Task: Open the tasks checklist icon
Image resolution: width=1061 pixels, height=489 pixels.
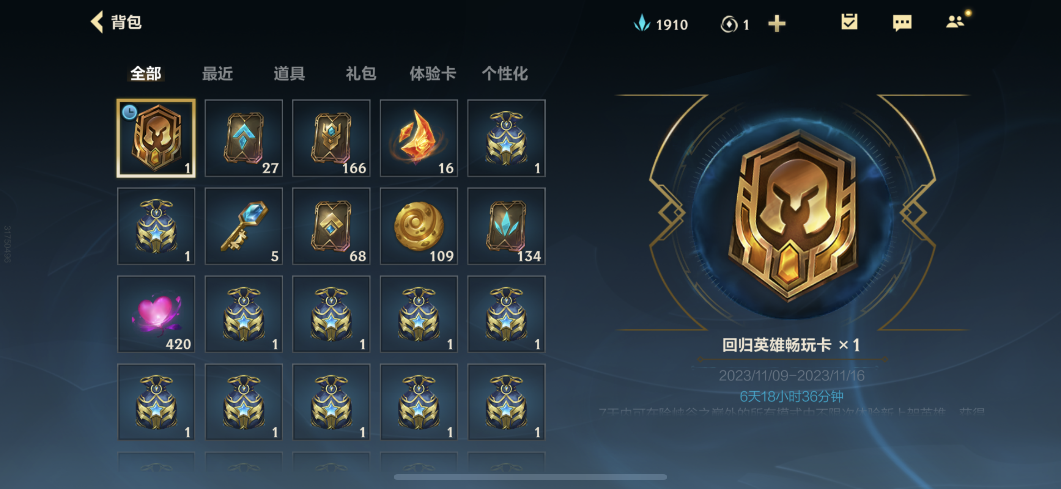Action: (x=849, y=22)
